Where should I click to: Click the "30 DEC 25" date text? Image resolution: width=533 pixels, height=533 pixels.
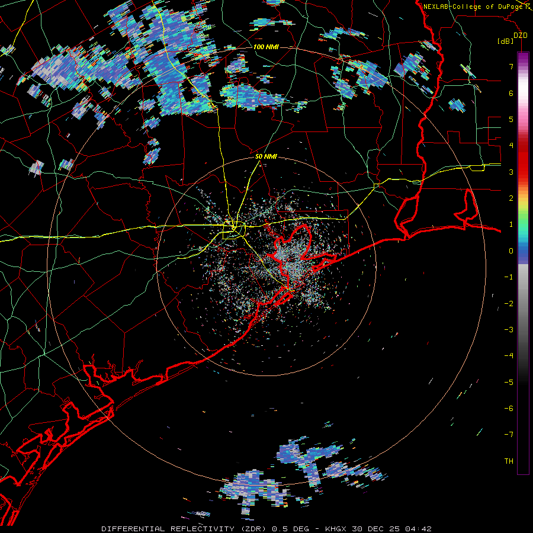click(x=375, y=529)
